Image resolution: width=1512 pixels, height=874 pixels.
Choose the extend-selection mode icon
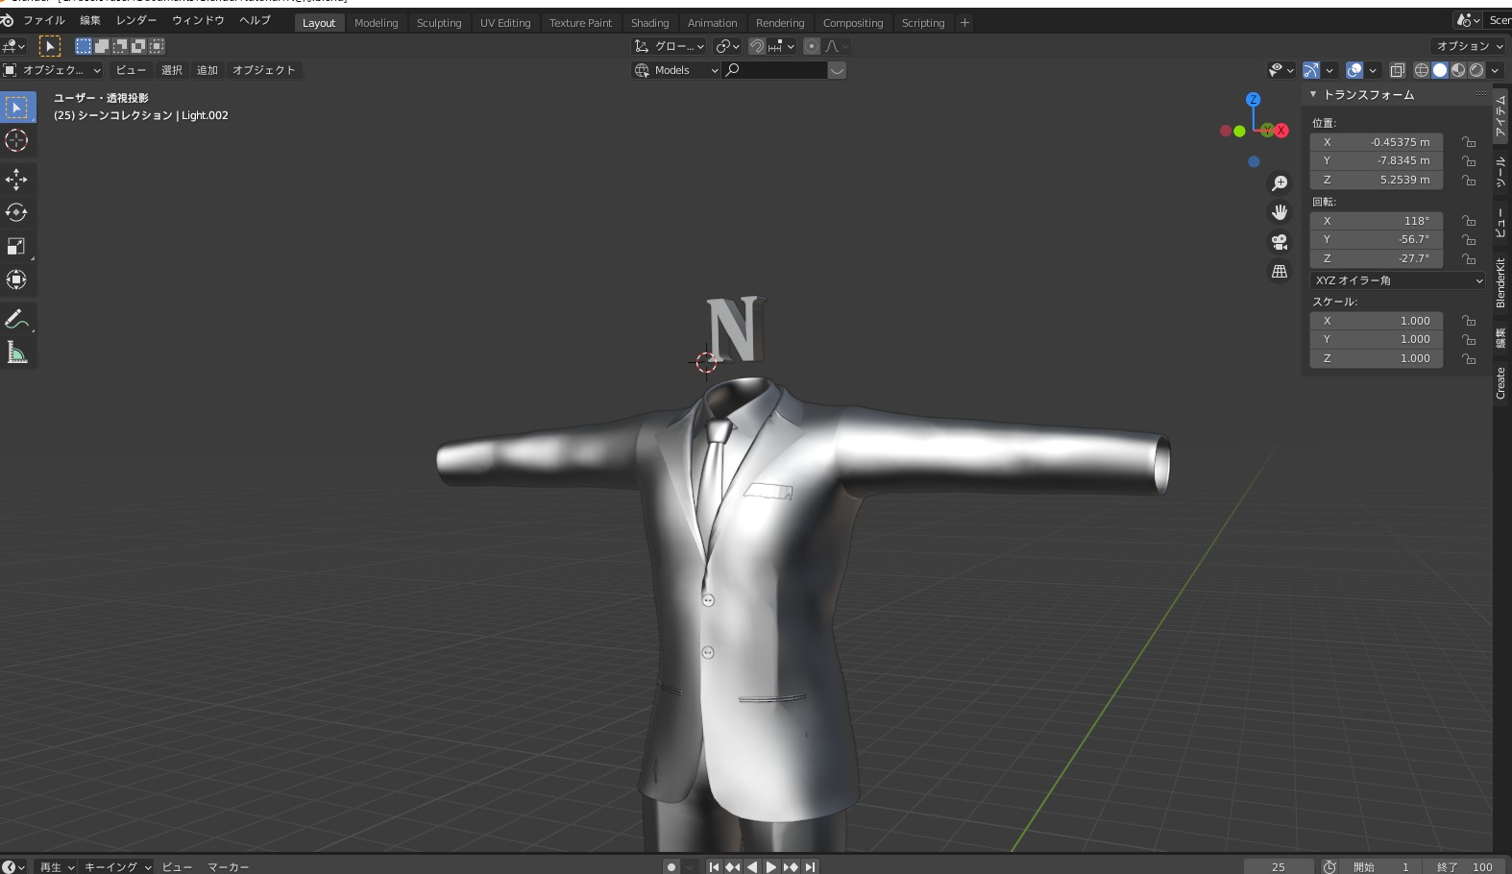[x=102, y=46]
